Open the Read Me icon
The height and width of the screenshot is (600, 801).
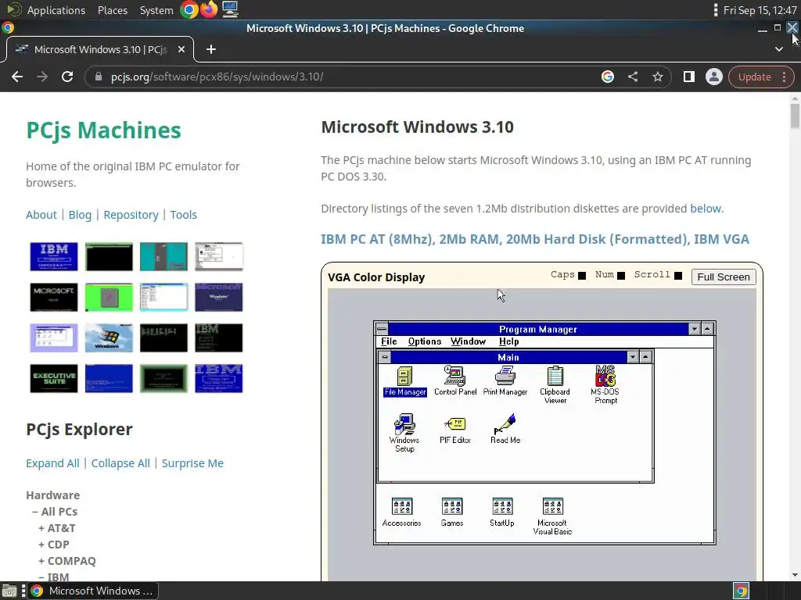pos(505,429)
